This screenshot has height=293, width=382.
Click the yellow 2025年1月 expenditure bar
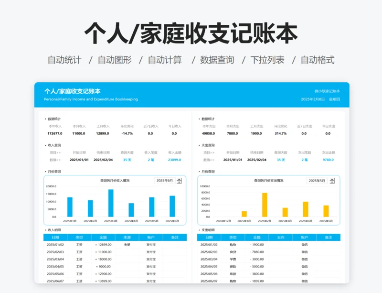click(244, 214)
